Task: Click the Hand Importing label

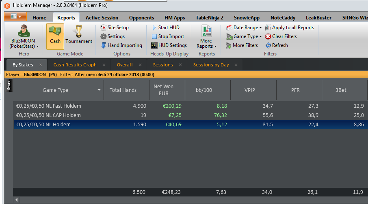Action: point(125,45)
